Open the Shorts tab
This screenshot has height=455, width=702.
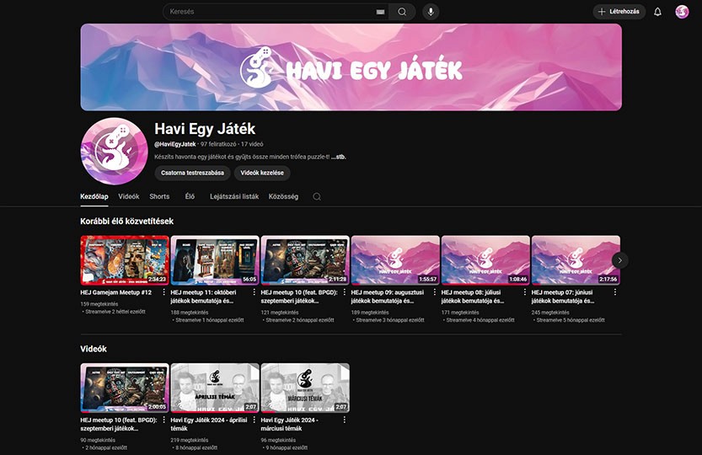coord(159,196)
